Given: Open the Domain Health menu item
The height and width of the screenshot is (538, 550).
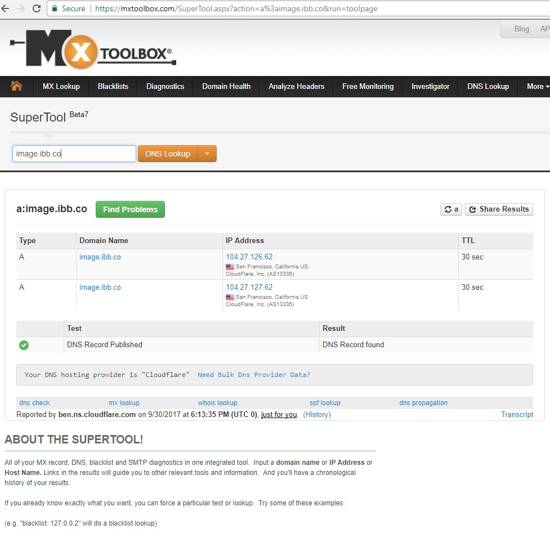Looking at the screenshot, I should click(226, 86).
